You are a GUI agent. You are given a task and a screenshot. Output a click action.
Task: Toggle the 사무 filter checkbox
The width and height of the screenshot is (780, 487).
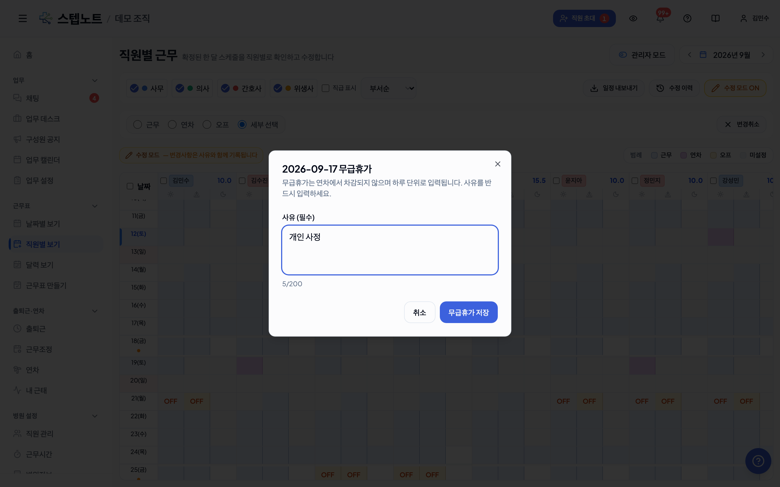[x=134, y=88]
